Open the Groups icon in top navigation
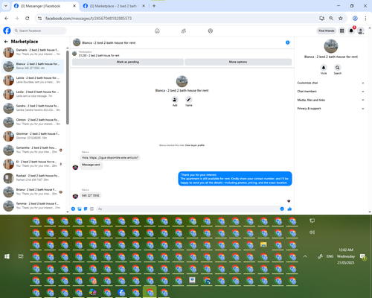The width and height of the screenshot is (372, 298). point(211,31)
